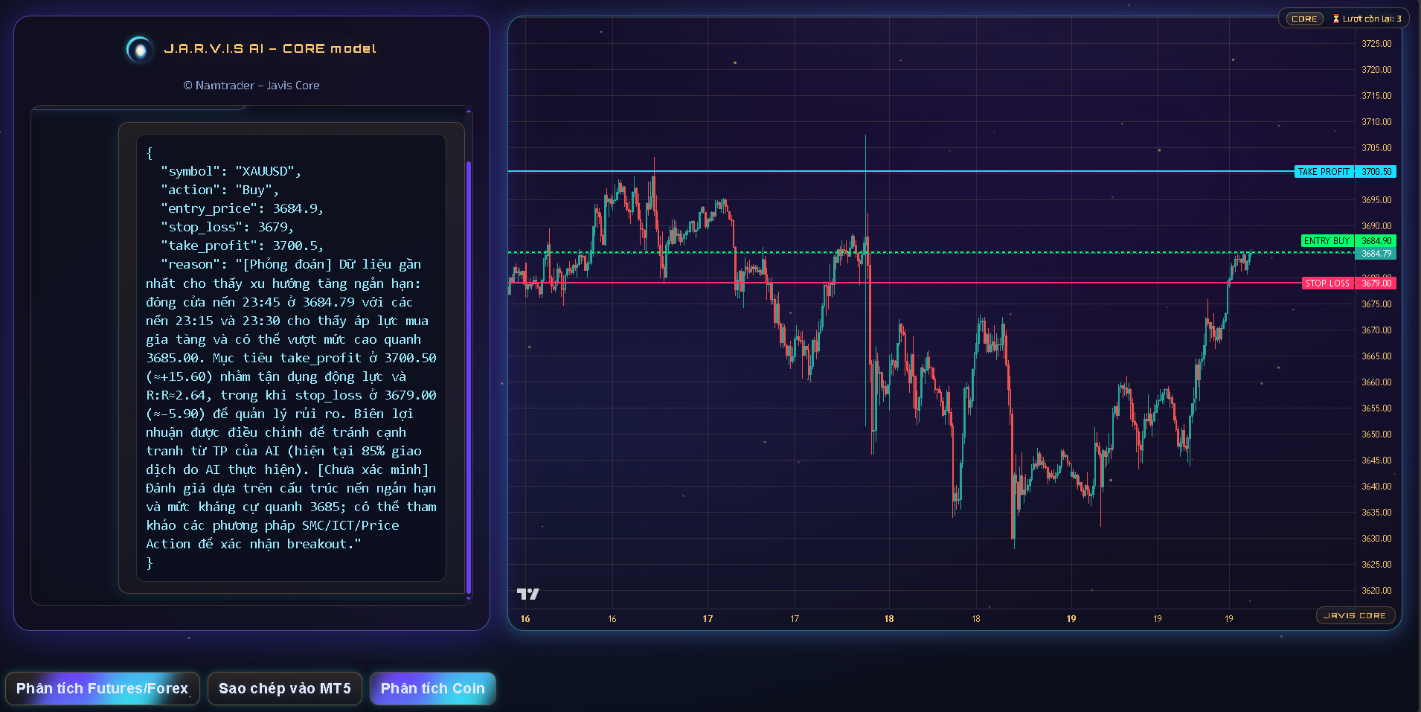
Task: Click the 3679.00 stop loss price tag
Action: pyautogui.click(x=1376, y=283)
